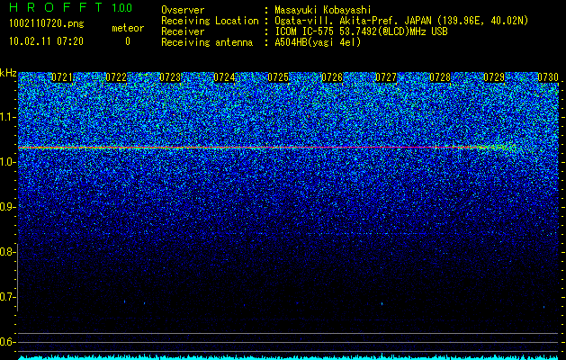Viewport: 566px width, 360px height.
Task: Click the 0725 time marker
Action: [x=278, y=77]
